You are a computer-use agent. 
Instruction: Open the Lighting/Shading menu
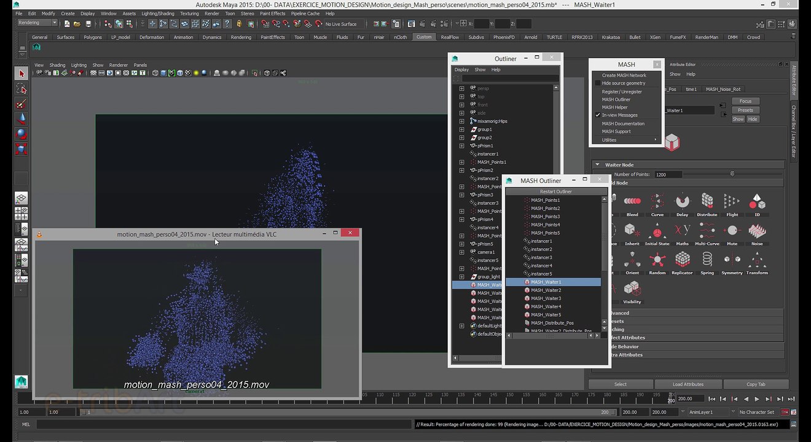[158, 14]
